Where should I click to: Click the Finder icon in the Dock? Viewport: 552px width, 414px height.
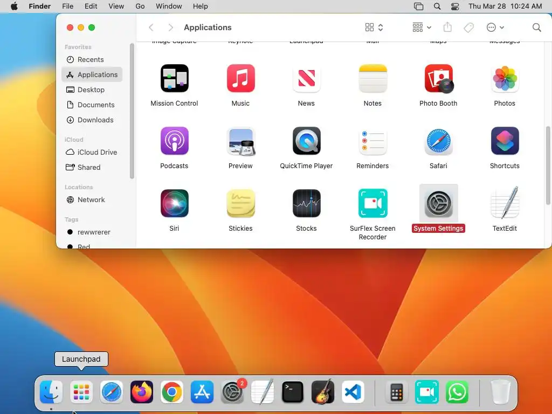(51, 392)
